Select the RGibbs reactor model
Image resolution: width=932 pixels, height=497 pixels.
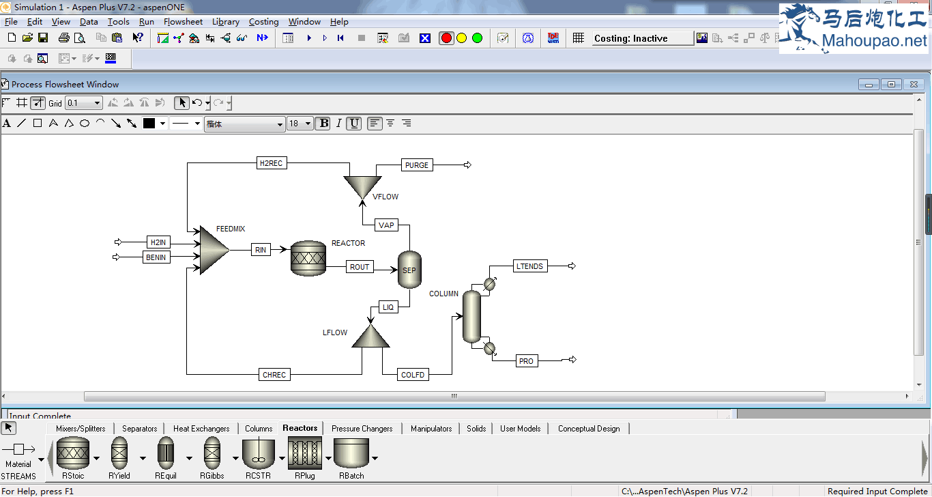(213, 458)
